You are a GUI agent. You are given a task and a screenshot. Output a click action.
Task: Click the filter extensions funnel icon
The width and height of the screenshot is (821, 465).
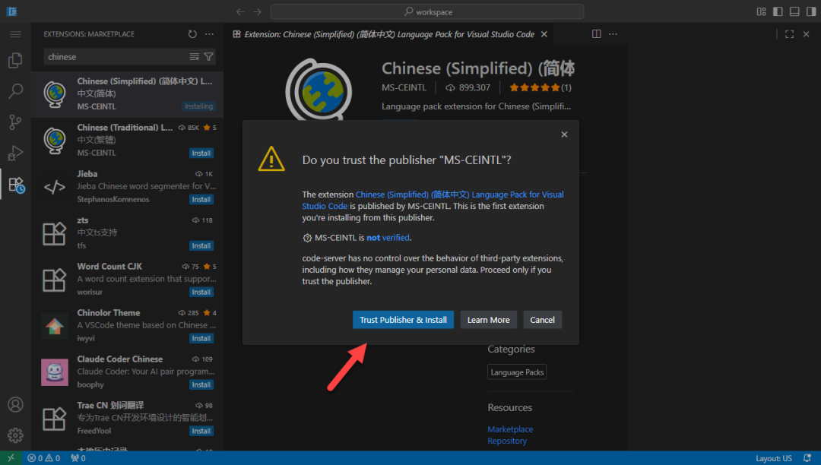coord(209,57)
